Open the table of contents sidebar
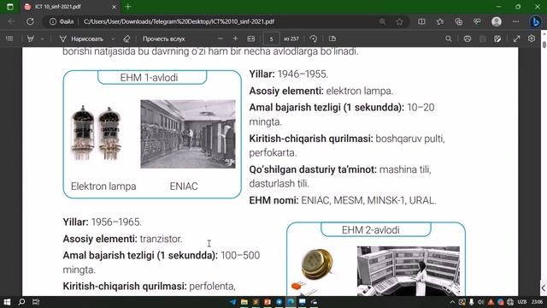Image resolution: width=547 pixels, height=308 pixels. pyautogui.click(x=9, y=38)
